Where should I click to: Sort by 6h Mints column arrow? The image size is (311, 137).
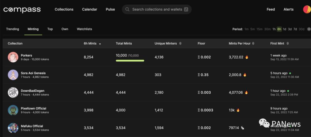point(100,44)
